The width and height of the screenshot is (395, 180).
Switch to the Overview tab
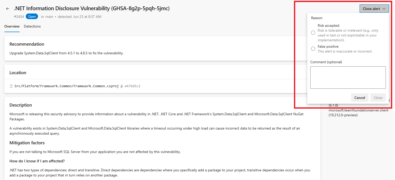click(x=12, y=26)
